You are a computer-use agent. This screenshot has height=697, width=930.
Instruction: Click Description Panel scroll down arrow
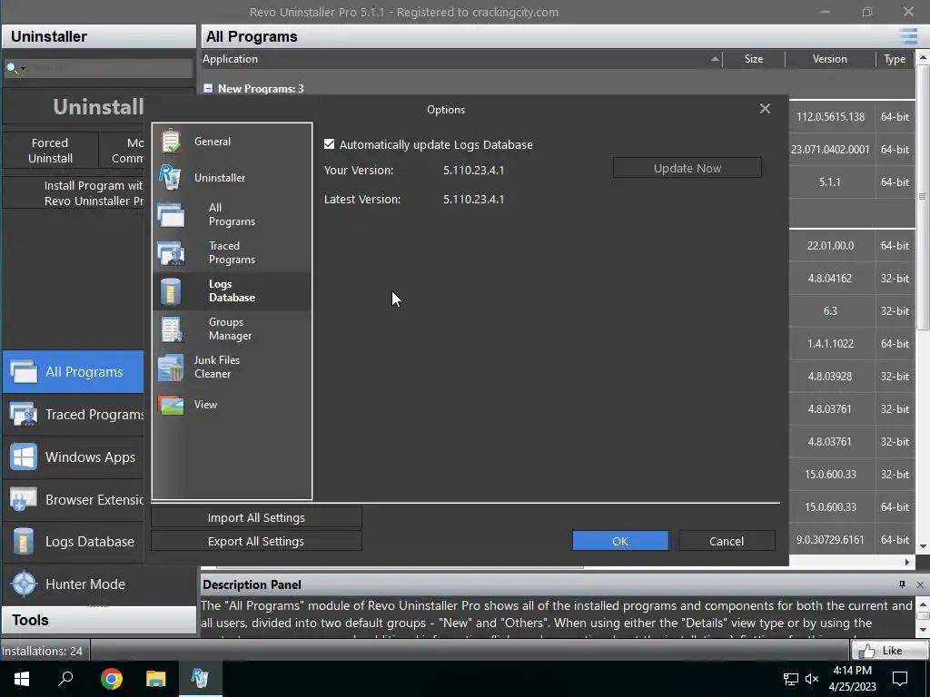923,629
